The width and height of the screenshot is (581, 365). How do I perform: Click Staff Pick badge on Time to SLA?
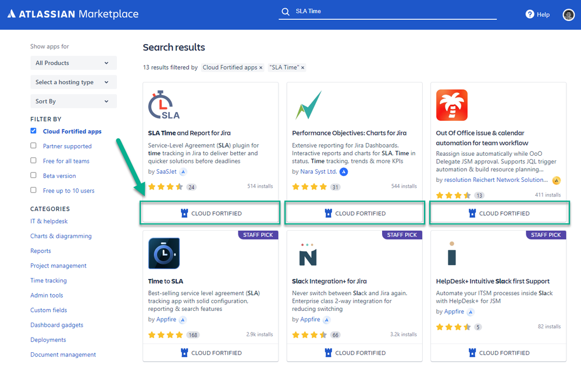[258, 235]
